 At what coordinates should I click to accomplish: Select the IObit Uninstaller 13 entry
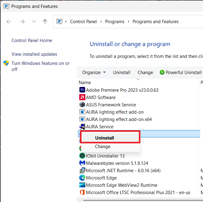[105, 156]
